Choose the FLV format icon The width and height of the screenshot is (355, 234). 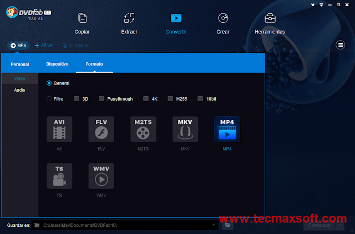pyautogui.click(x=101, y=130)
